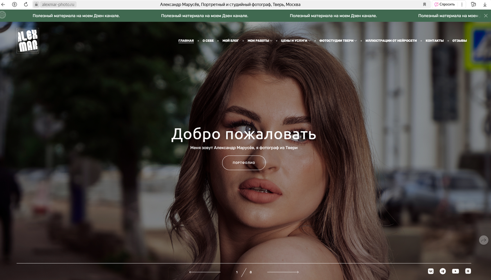This screenshot has height=280, width=491.
Task: Expand the ЦЕНЫ И УСЛУГИ dropdown
Action: tap(296, 41)
